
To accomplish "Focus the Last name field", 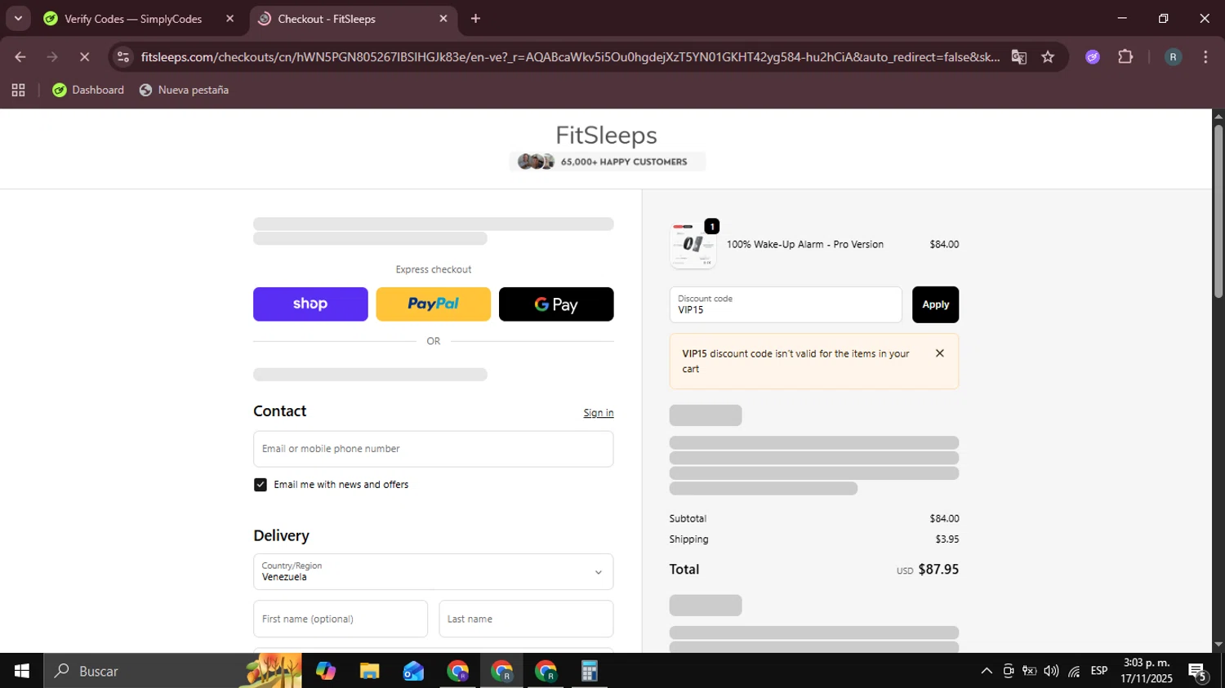I will [x=526, y=619].
